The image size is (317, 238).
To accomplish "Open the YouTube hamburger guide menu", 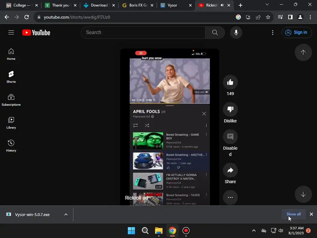I will [x=11, y=32].
